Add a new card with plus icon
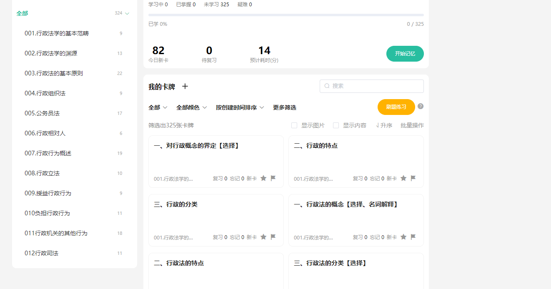Viewport: 551px width, 289px height. (185, 86)
